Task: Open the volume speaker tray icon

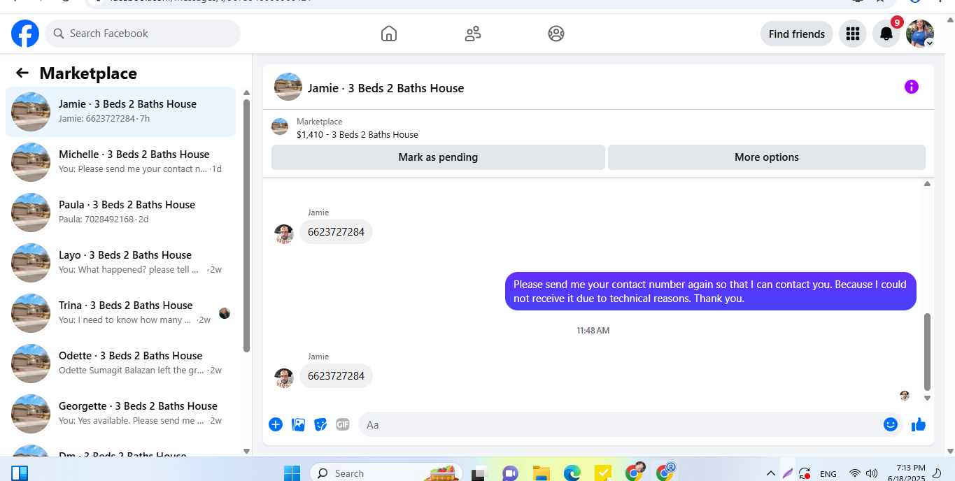Action: pos(872,473)
